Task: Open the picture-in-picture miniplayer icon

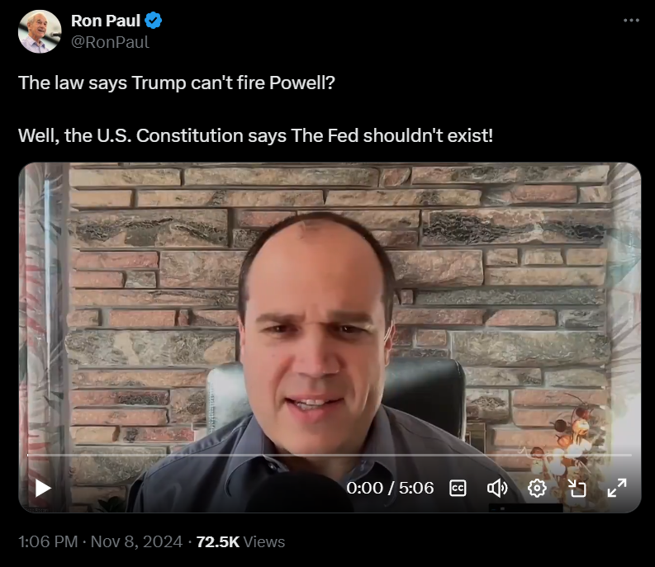Action: tap(577, 488)
